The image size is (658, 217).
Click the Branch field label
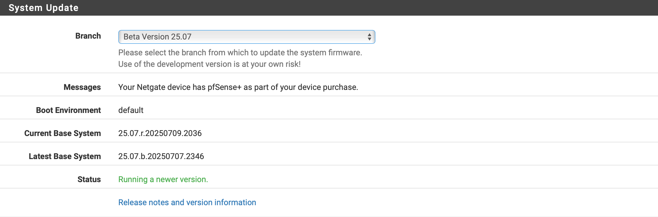pos(88,36)
